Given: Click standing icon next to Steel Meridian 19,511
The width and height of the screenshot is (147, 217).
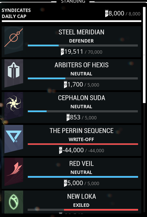Looking at the screenshot, I should (x=62, y=52).
